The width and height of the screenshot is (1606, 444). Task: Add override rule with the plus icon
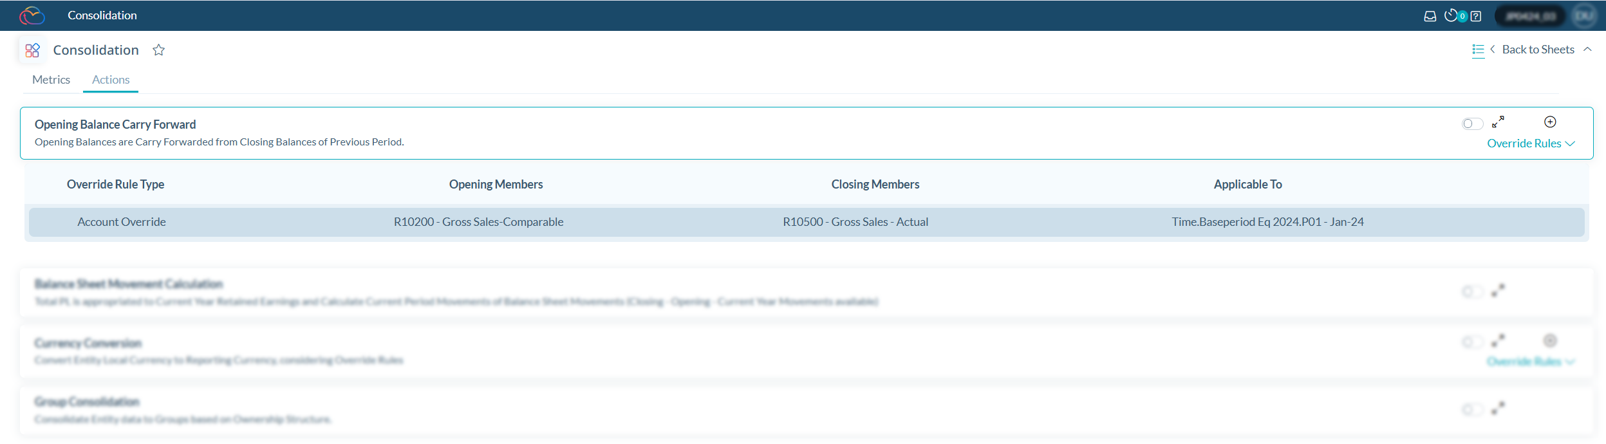click(1550, 122)
